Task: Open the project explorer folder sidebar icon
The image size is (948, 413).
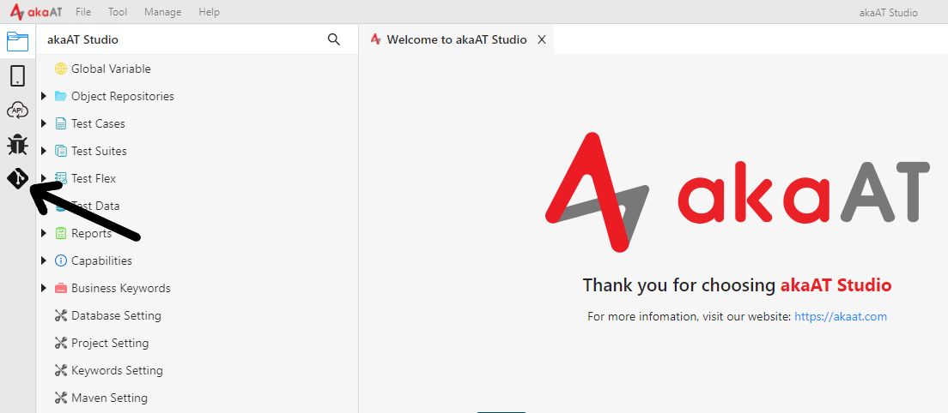Action: [17, 42]
